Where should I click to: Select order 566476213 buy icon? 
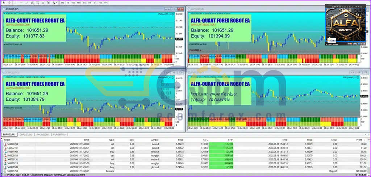click(x=5, y=163)
